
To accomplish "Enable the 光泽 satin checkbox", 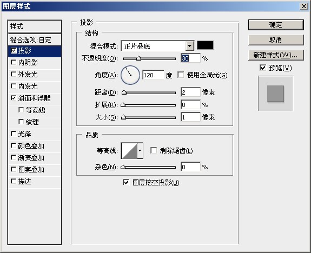I will (14, 134).
